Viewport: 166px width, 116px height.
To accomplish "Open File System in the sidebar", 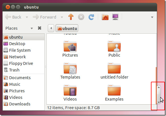I will click(24, 50).
